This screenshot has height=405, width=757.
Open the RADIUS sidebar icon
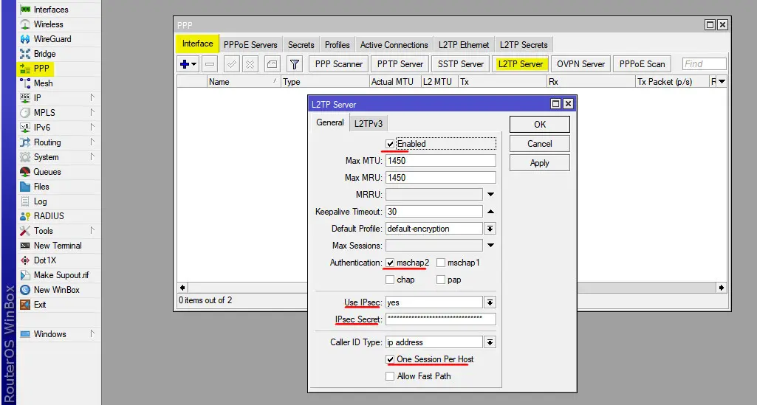[x=25, y=216]
